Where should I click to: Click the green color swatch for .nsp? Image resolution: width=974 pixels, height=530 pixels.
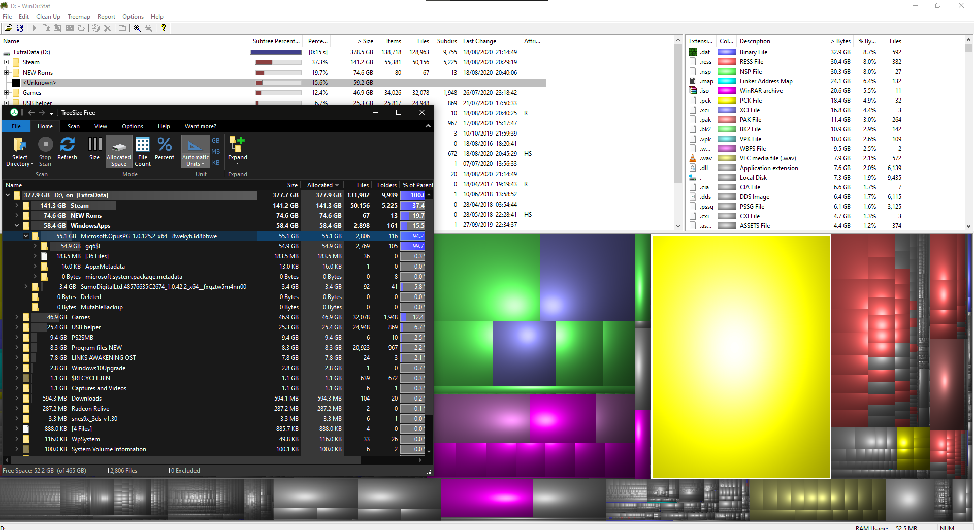click(x=726, y=72)
